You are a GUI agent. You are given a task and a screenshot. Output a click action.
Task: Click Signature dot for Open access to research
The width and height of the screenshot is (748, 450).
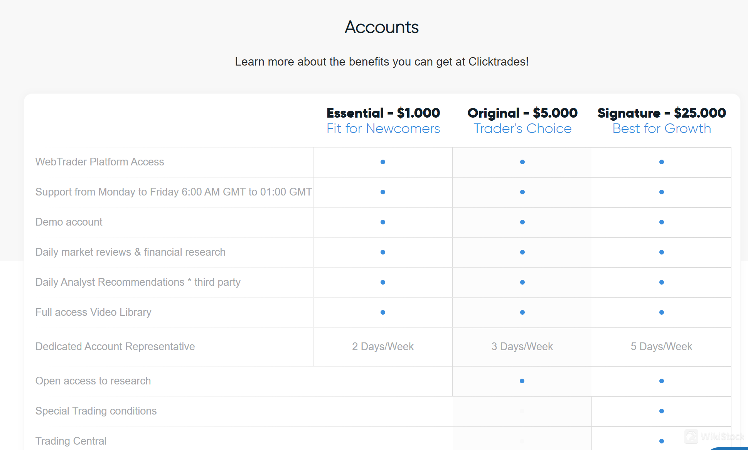click(x=662, y=381)
